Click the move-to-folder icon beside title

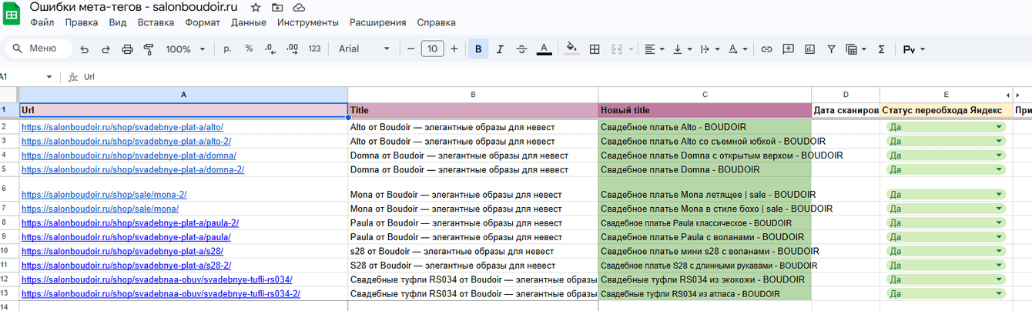277,7
